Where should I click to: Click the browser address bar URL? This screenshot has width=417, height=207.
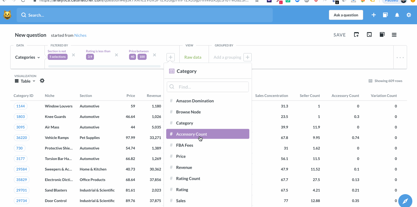pos(144,1)
